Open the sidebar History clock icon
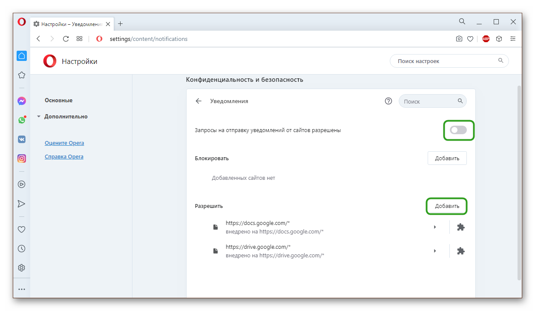This screenshot has width=535, height=311. (x=22, y=248)
